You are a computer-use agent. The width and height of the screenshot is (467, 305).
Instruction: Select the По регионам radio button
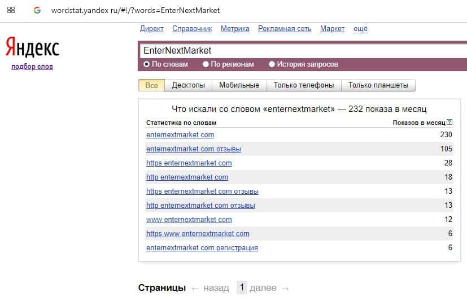tap(206, 64)
